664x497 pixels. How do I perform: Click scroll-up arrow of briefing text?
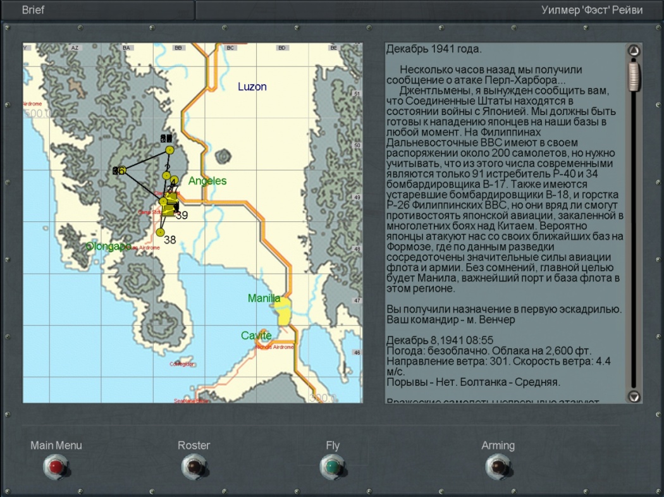point(634,51)
